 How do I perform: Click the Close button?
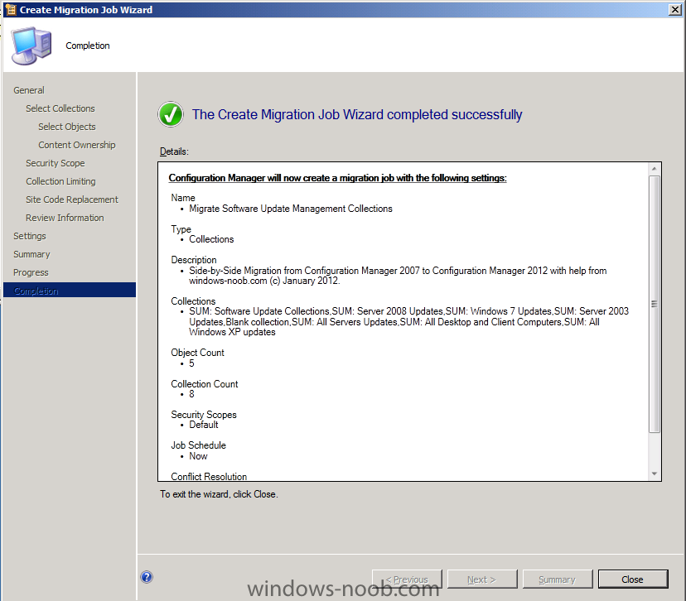coord(633,579)
